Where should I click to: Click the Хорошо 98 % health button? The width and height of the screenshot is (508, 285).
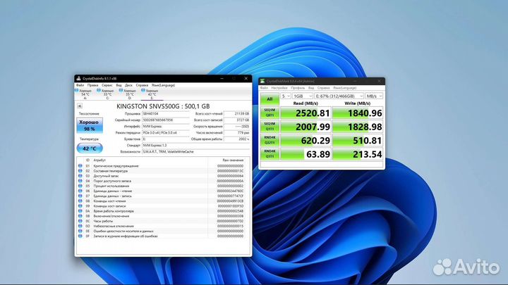pos(90,125)
